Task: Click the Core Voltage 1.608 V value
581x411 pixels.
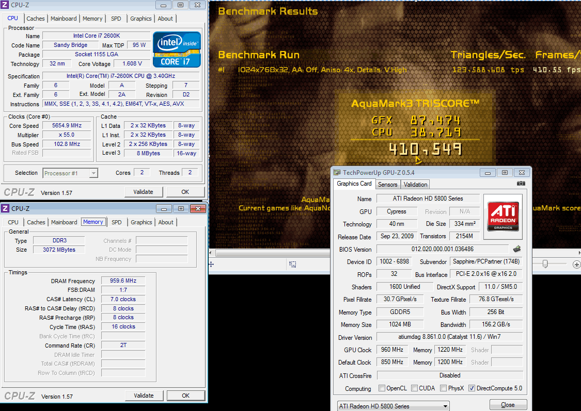Action: 132,63
